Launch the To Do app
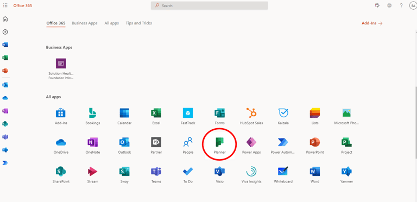417x202 pixels. [x=188, y=174]
